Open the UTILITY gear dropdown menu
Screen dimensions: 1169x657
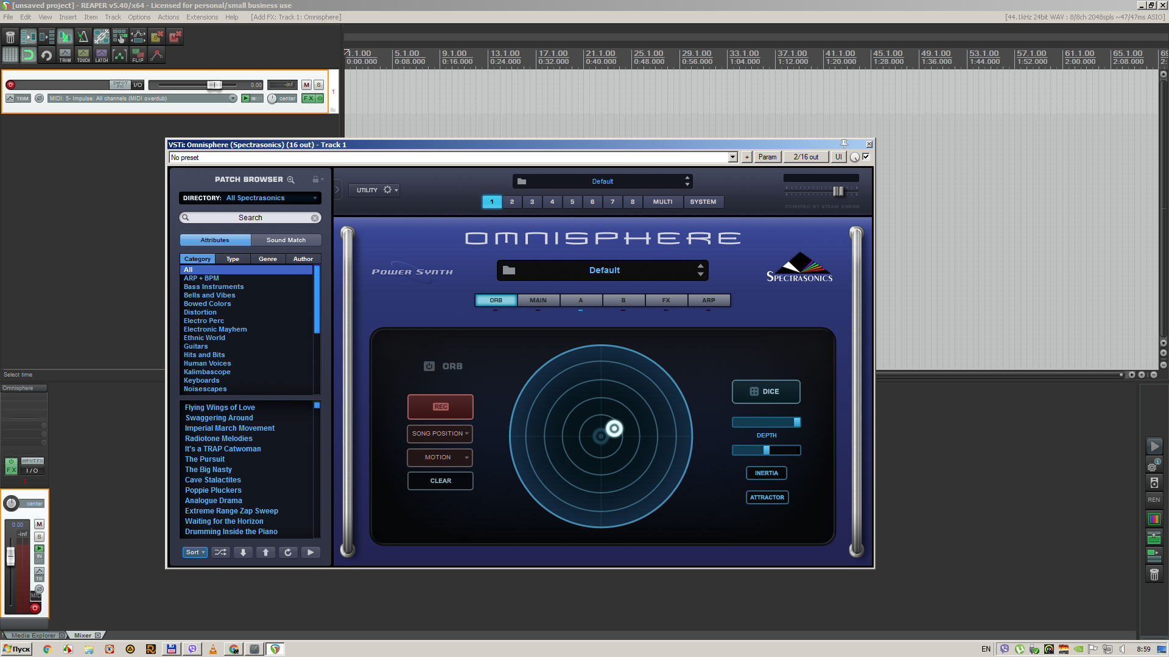pos(374,190)
